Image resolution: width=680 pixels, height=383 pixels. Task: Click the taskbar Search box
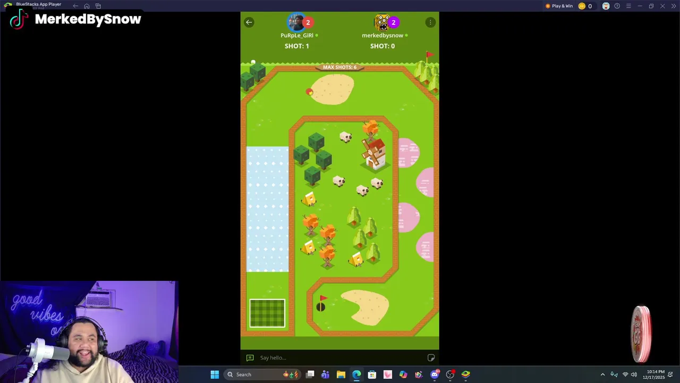coord(262,374)
